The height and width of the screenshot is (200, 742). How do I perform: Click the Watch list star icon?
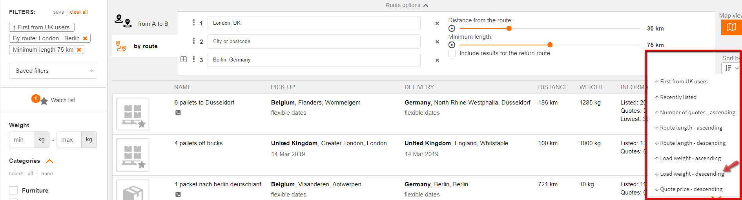[44, 101]
